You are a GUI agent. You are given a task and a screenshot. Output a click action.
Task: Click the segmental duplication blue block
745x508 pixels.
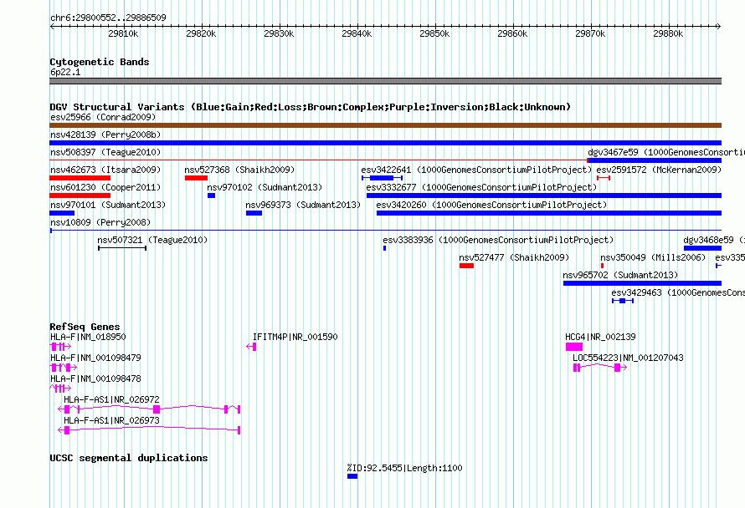(352, 476)
